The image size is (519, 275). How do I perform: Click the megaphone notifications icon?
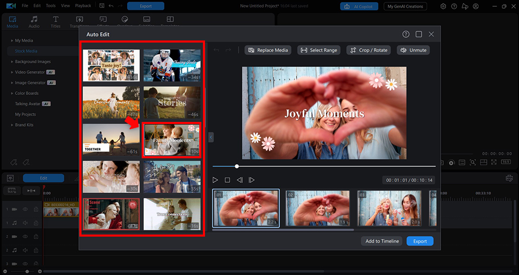click(x=465, y=6)
